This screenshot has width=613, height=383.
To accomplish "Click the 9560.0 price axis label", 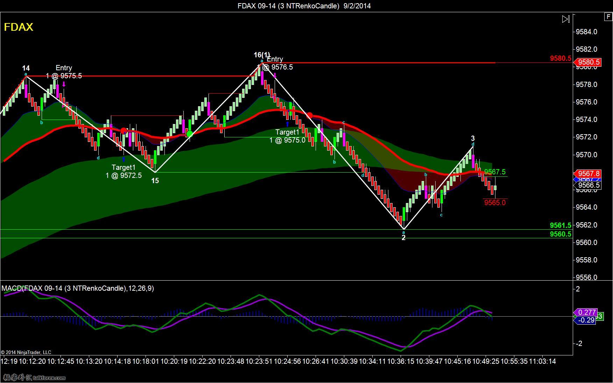I will click(586, 243).
